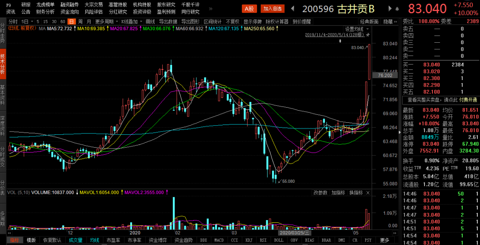
Task: Go to previous stock with left arrow
Action: [x=292, y=8]
